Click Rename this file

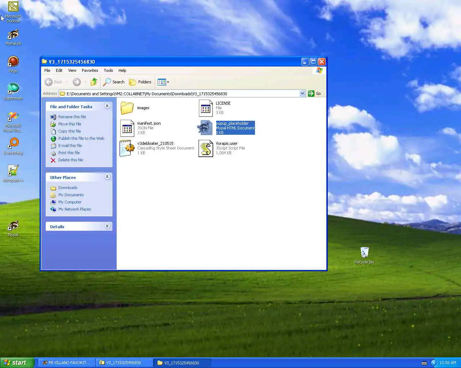click(72, 117)
